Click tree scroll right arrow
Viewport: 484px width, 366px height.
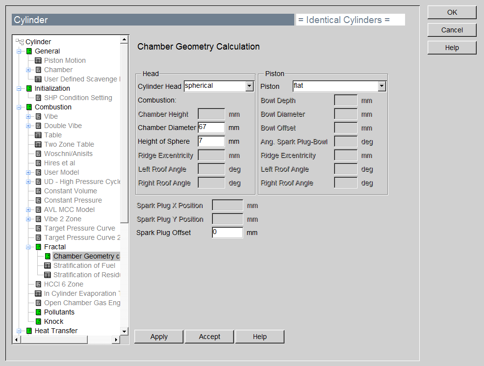pyautogui.click(x=116, y=340)
